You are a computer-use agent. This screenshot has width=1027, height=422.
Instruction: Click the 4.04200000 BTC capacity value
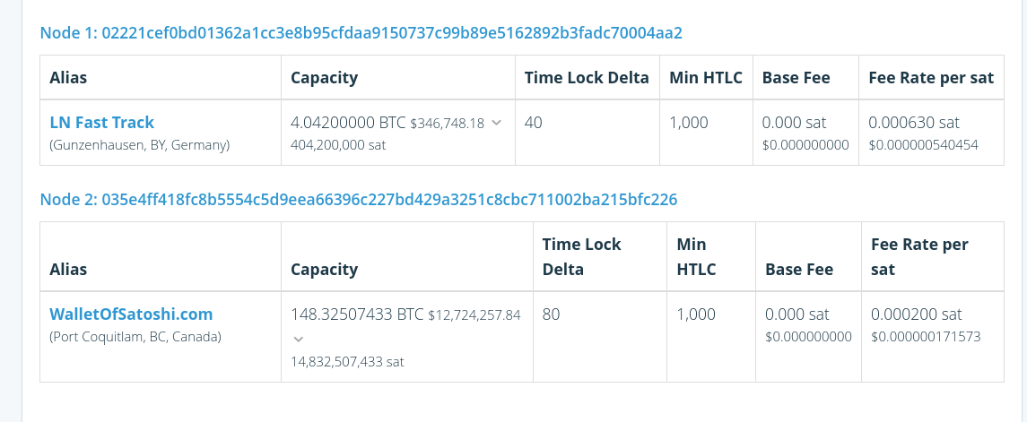(348, 123)
